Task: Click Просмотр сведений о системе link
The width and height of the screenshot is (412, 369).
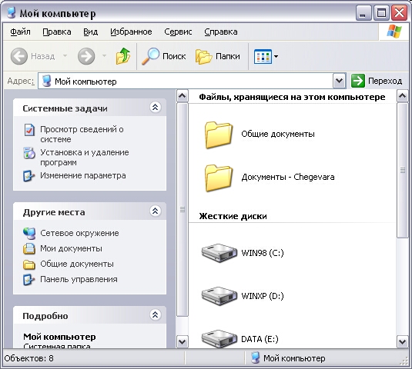Action: tap(82, 135)
